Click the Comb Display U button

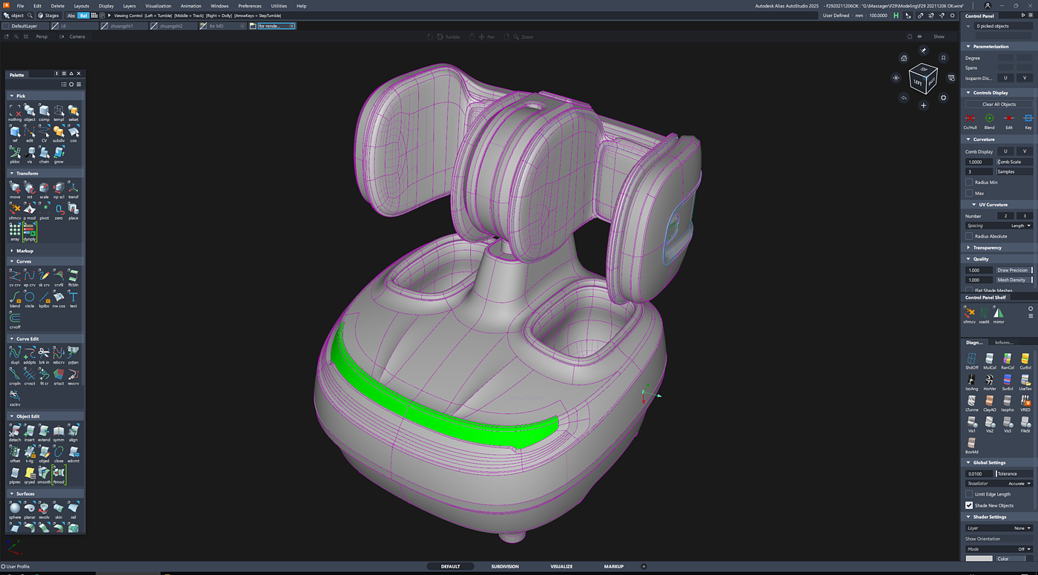pos(1005,151)
